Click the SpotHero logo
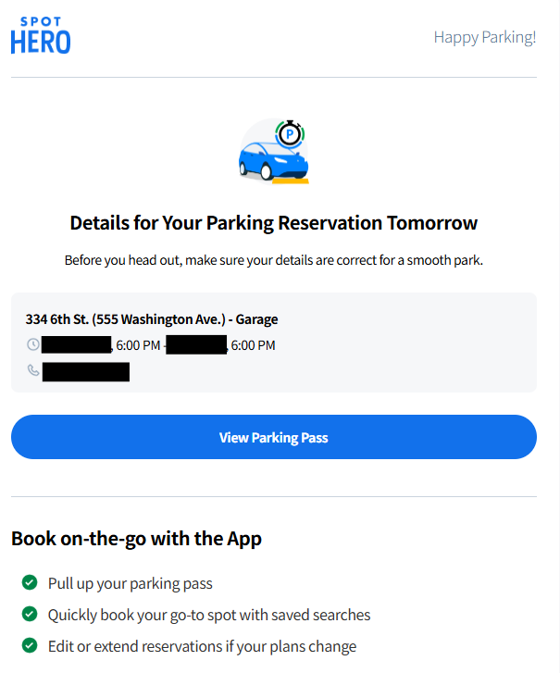Screen dimensions: 560x673 (x=41, y=37)
